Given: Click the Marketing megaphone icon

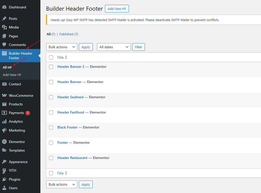Looking at the screenshot, I should coord(4,130).
